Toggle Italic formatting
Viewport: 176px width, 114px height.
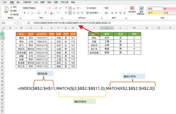click(28, 13)
